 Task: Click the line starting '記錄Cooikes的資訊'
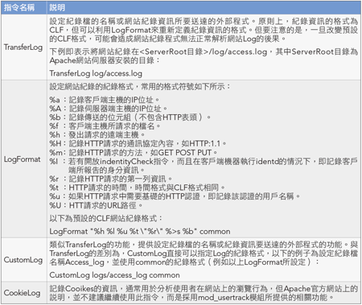coord(204,289)
